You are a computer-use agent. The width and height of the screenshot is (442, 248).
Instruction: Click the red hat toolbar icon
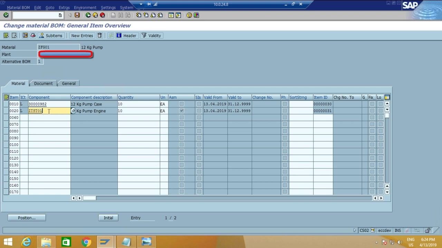(x=33, y=35)
